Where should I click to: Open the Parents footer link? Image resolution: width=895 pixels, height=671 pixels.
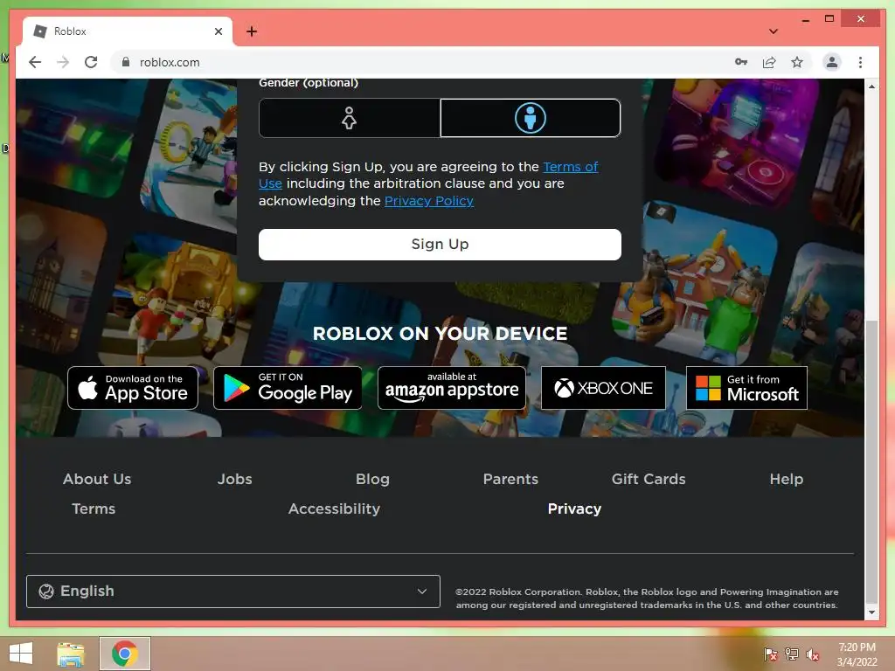point(510,479)
